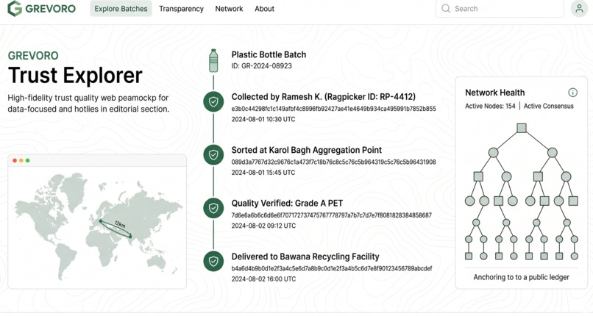Viewport: 593px width, 316px height.
Task: Select the plastic bottle batch icon
Action: pos(213,60)
